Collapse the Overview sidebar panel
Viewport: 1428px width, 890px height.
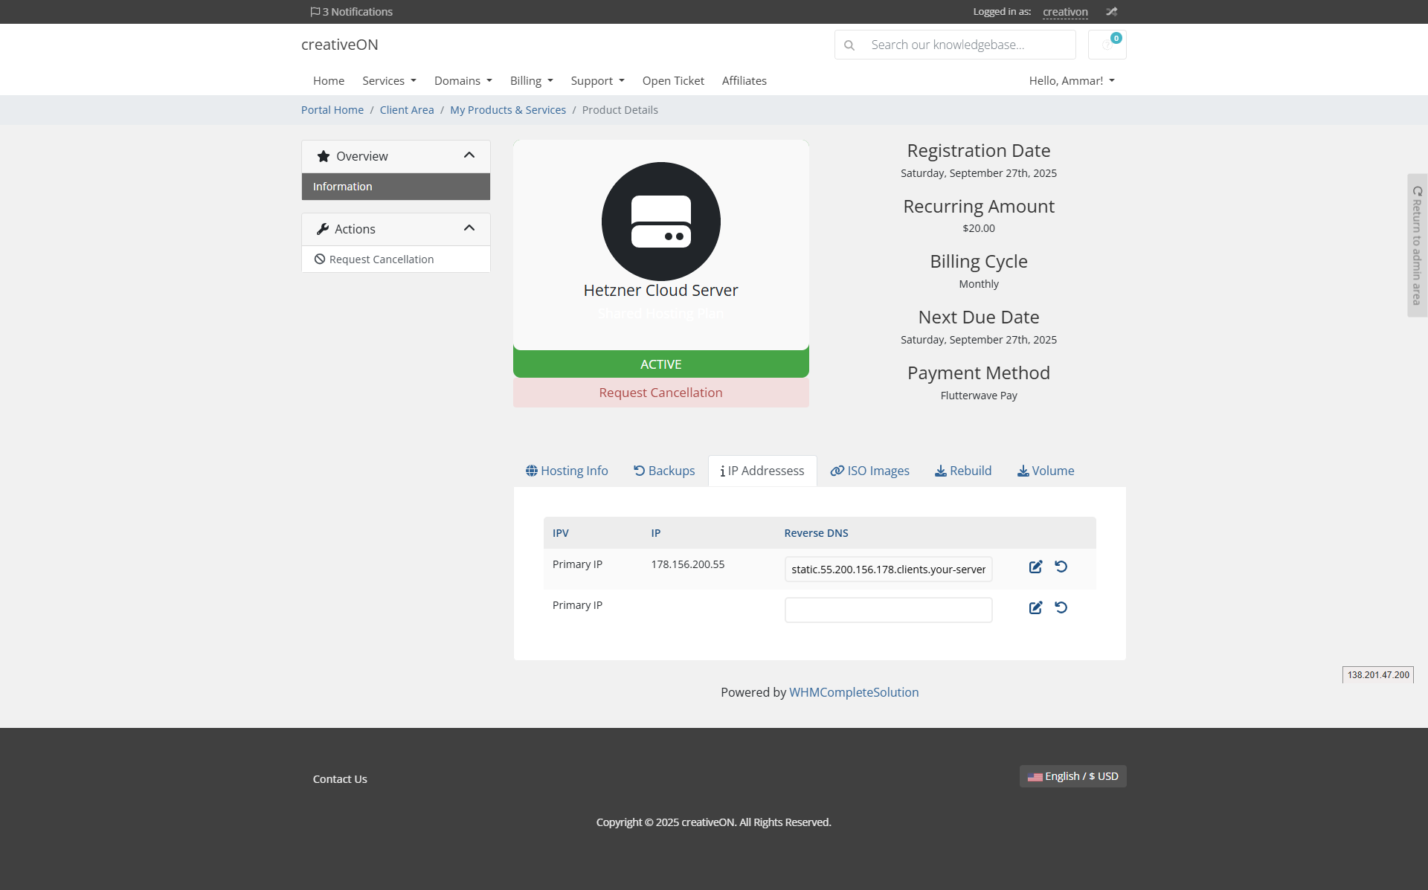click(x=469, y=155)
